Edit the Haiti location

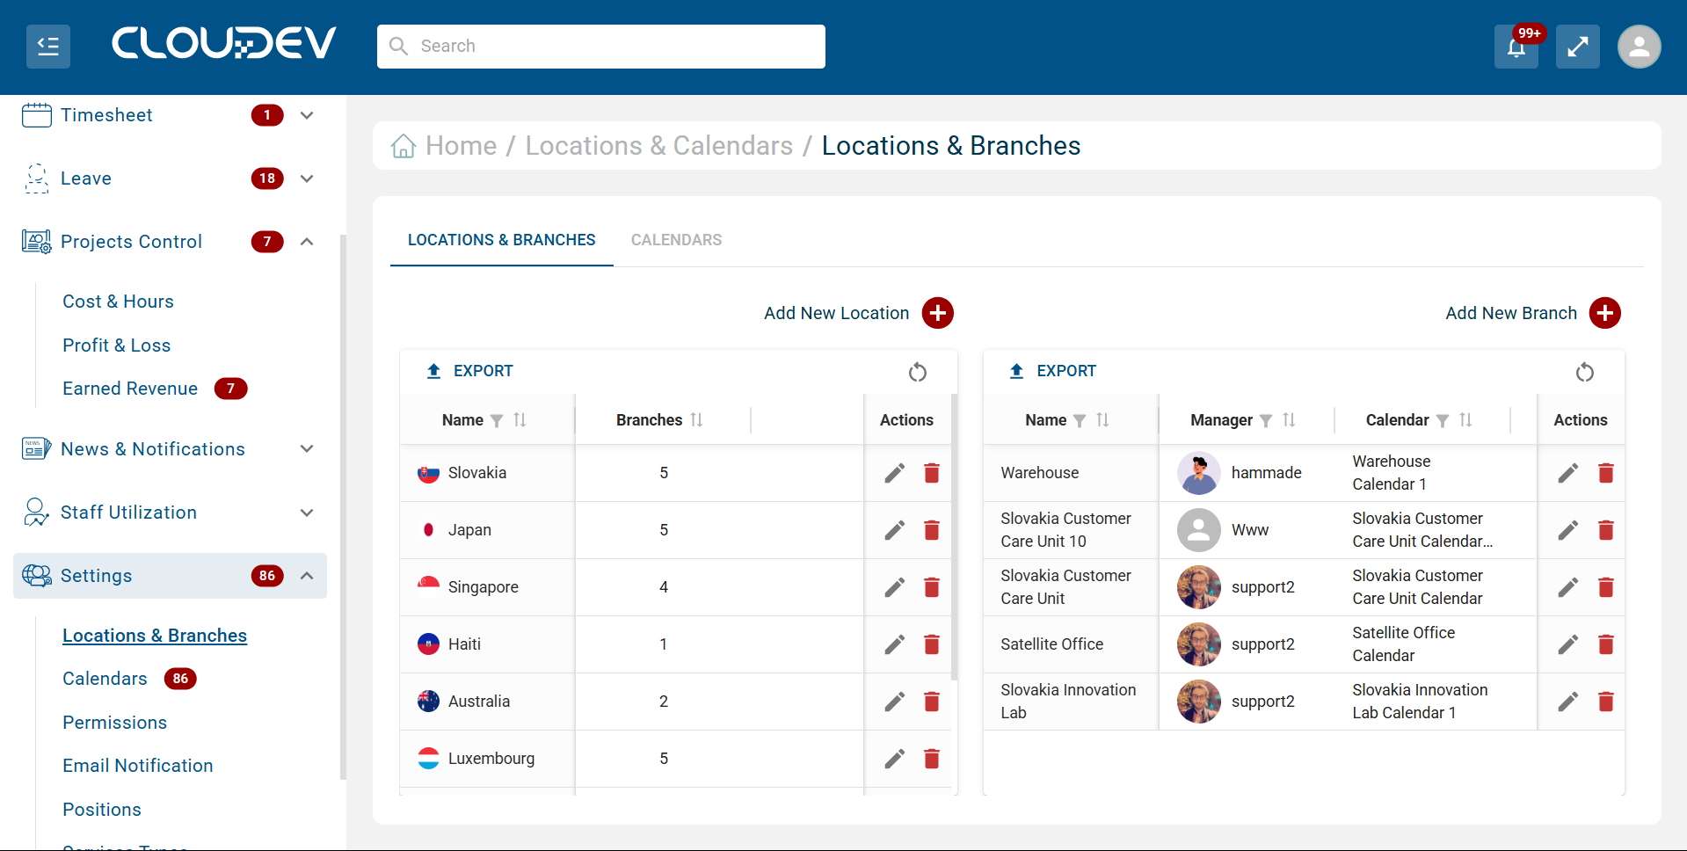click(895, 644)
